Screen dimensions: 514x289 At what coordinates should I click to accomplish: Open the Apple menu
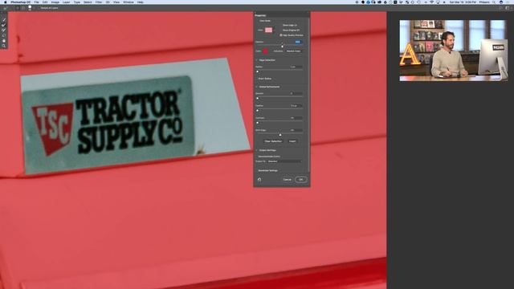click(x=6, y=2)
